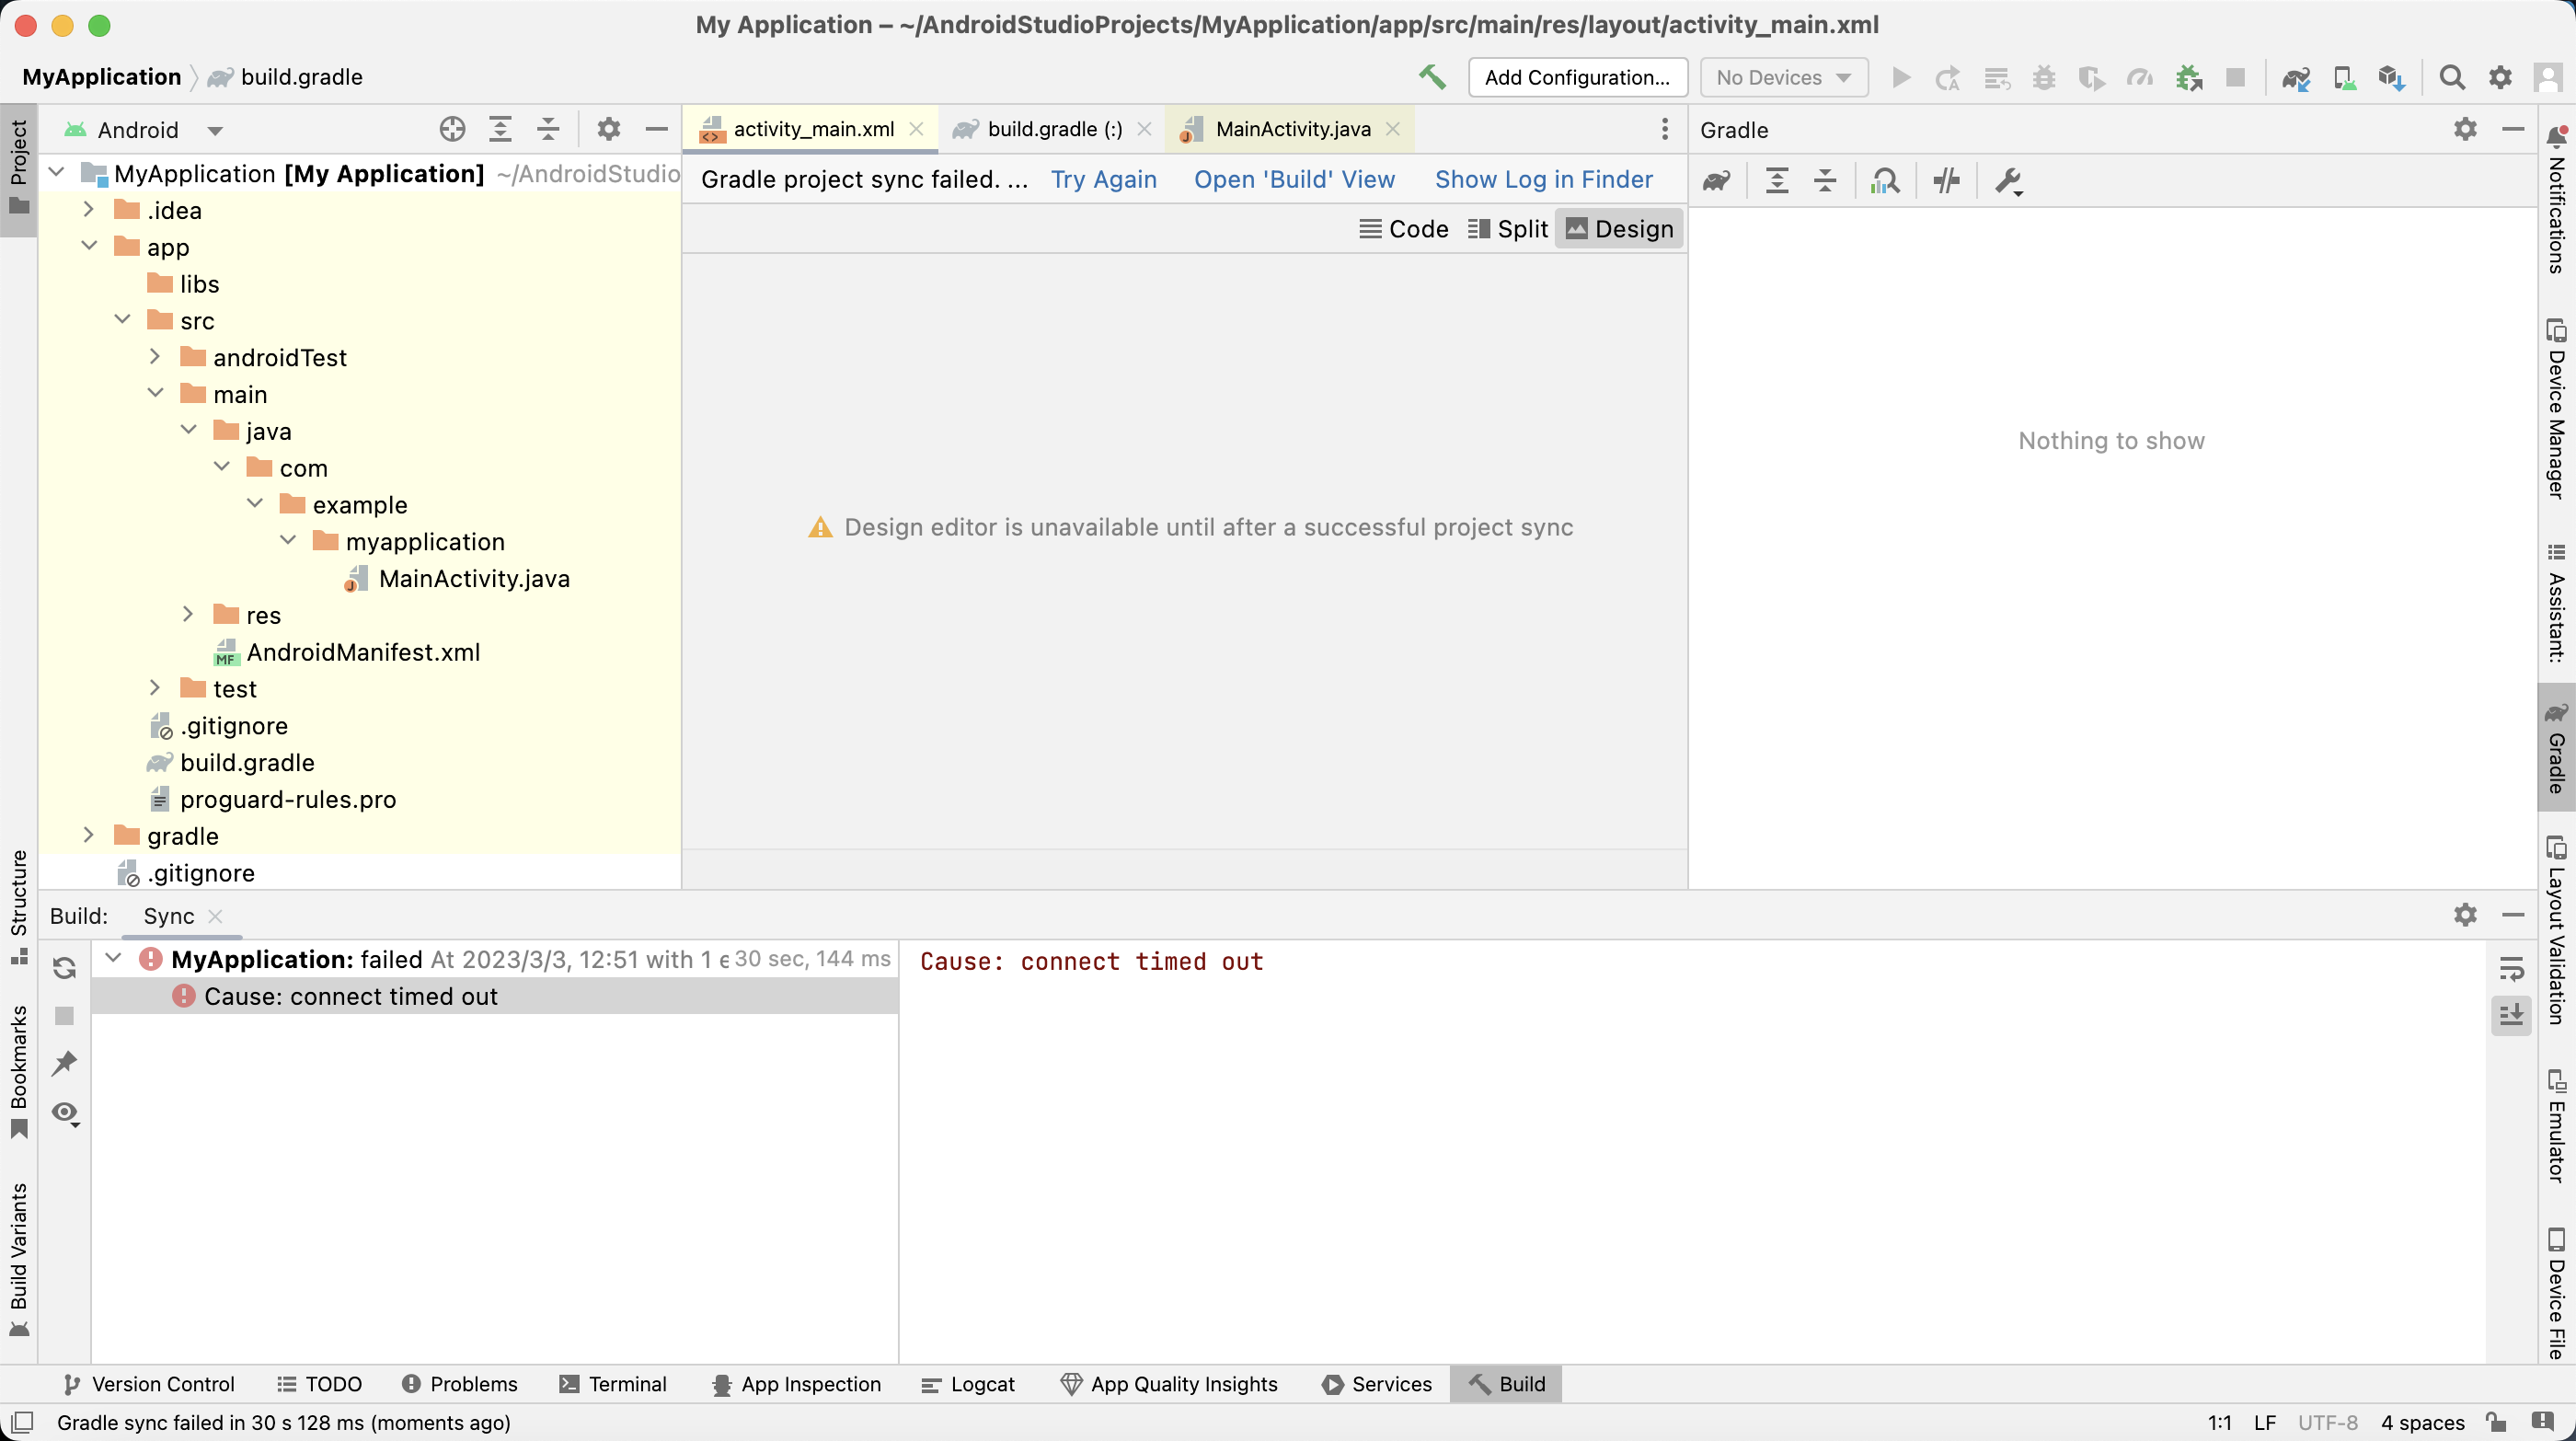2576x1441 pixels.
Task: Click the Search Everywhere magnifier icon
Action: [2451, 78]
